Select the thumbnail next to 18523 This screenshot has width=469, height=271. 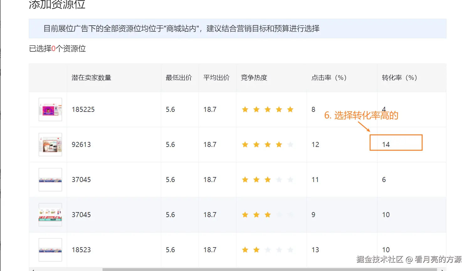50,250
